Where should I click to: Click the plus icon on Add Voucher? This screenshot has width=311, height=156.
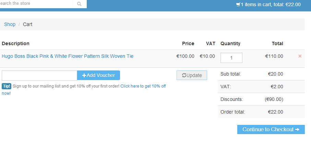(x=84, y=75)
